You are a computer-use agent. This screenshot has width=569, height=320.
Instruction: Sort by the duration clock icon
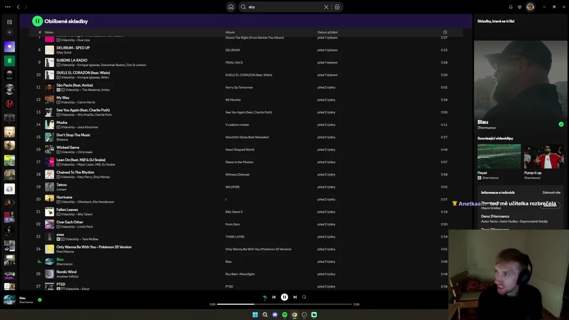(445, 32)
